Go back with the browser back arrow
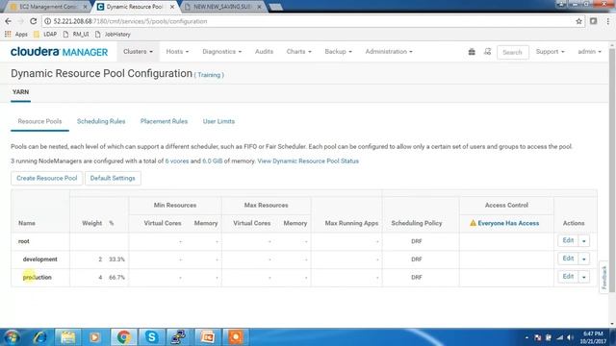The height and width of the screenshot is (346, 616). (x=9, y=21)
